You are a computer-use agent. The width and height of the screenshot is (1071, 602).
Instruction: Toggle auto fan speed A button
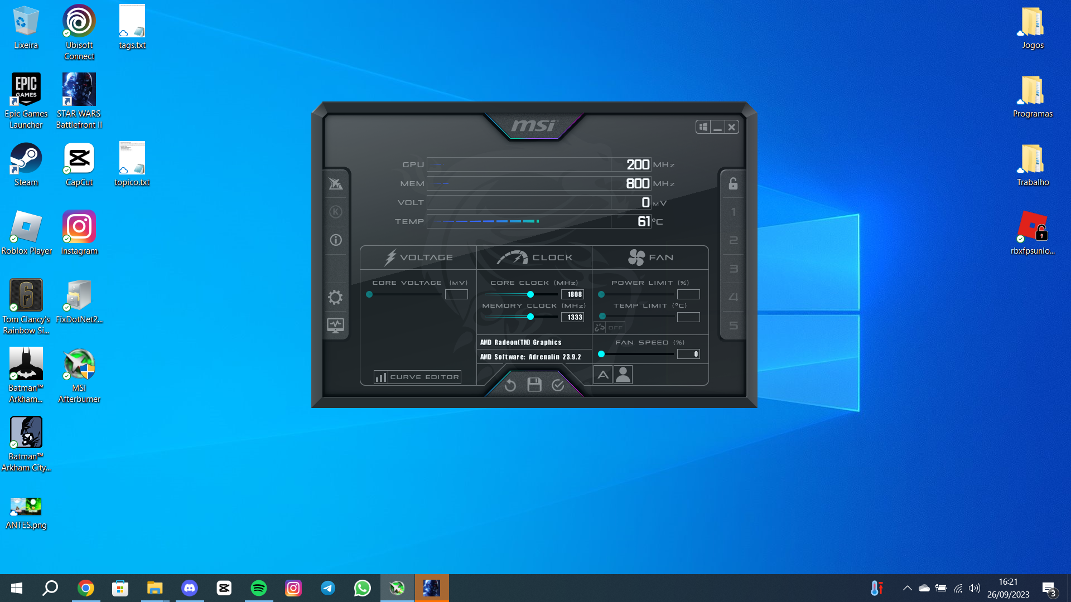[x=603, y=375]
